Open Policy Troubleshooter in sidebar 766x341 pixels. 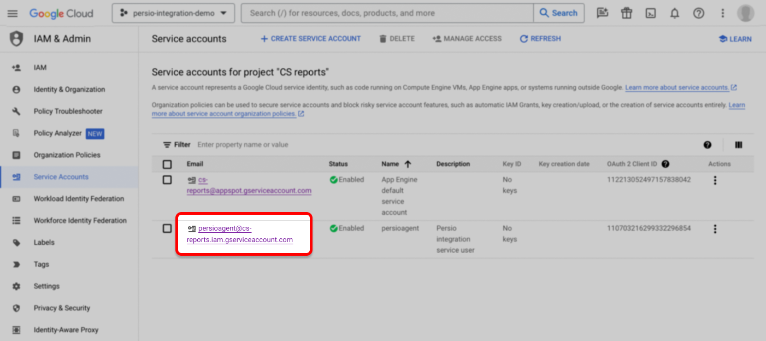coord(68,111)
